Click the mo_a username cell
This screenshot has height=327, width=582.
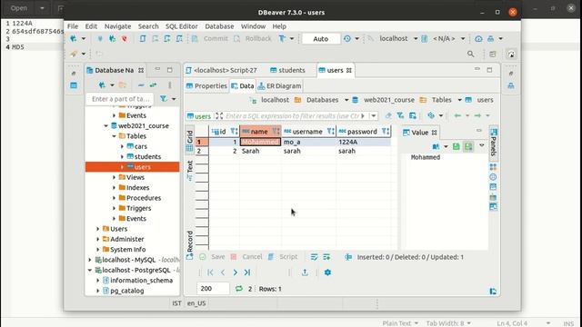coord(309,142)
